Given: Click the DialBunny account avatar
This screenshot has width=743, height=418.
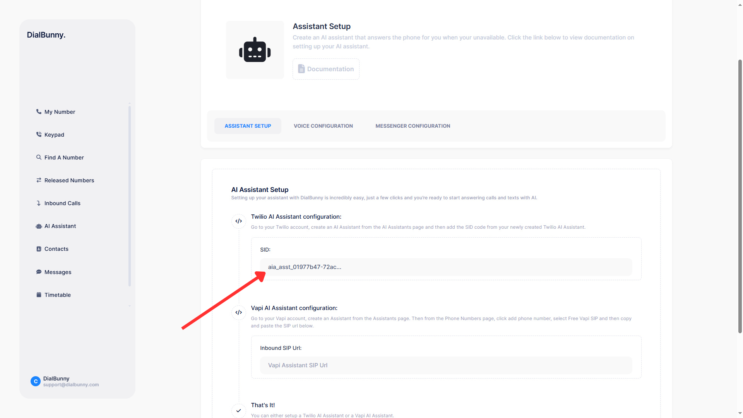Looking at the screenshot, I should (x=35, y=381).
